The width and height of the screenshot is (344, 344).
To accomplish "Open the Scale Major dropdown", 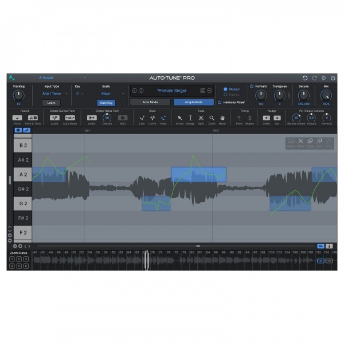I will pos(113,93).
